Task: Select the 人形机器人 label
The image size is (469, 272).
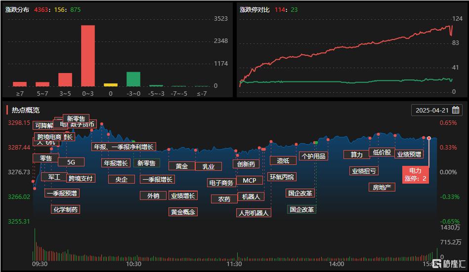Action: (254, 213)
